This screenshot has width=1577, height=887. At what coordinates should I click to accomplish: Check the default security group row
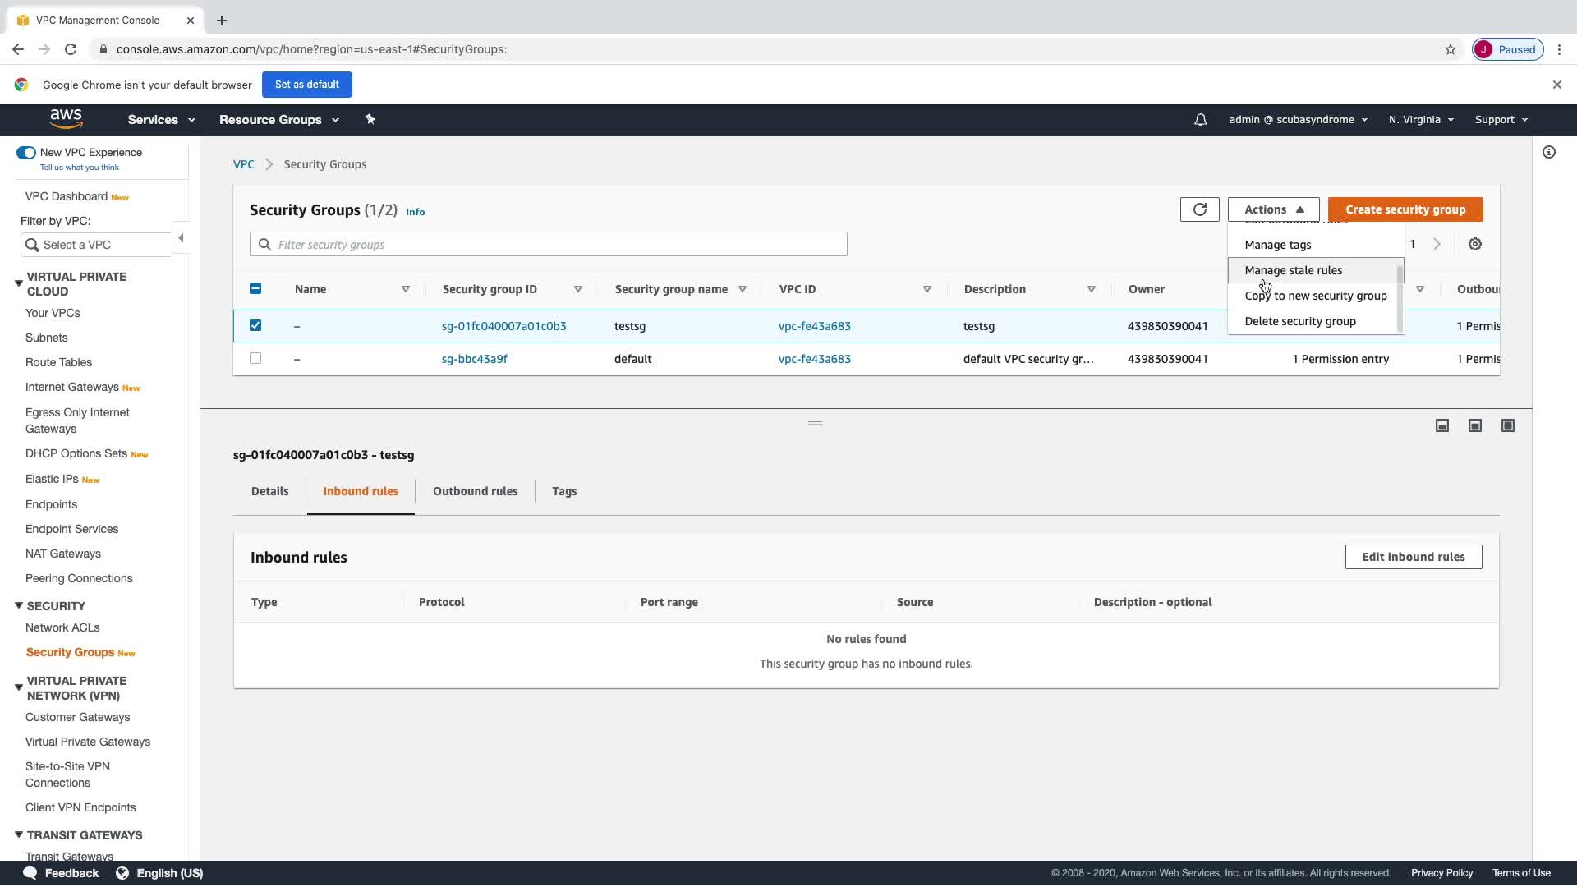pos(255,359)
